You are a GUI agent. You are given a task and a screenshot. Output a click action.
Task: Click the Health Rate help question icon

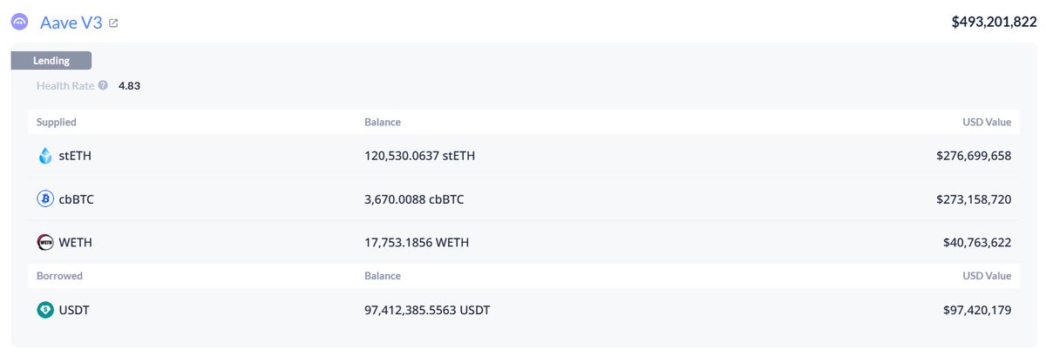[x=103, y=85]
